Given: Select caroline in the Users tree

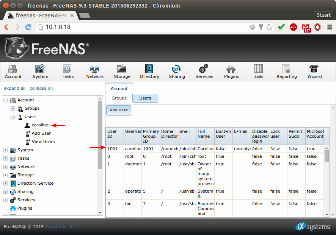Looking at the screenshot, I should [x=40, y=125].
